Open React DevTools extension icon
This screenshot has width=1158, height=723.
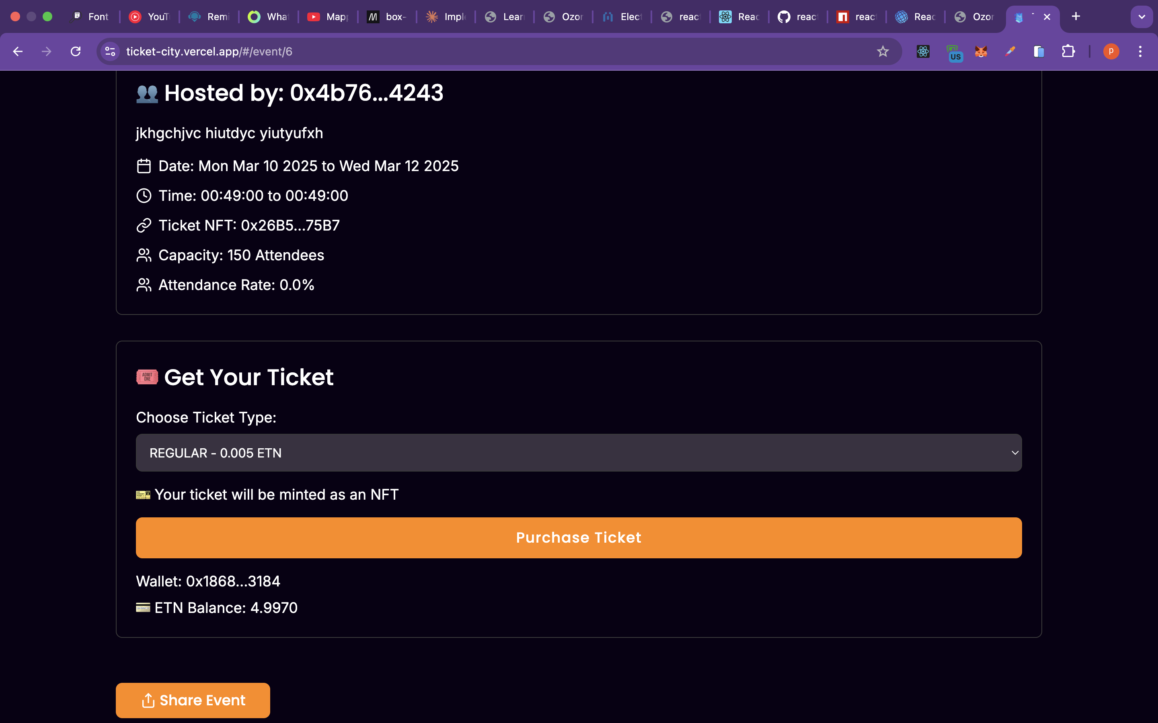[x=923, y=52]
